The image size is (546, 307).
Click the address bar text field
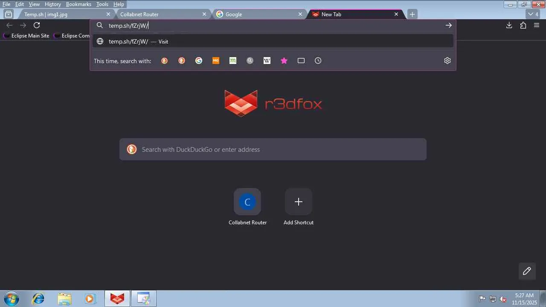(273, 26)
